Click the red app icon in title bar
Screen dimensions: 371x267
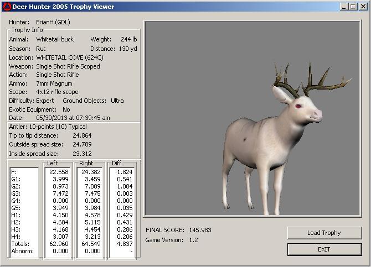7,7
